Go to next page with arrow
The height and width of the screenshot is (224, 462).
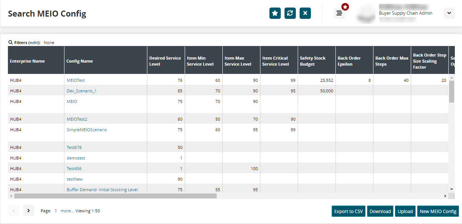(29, 210)
